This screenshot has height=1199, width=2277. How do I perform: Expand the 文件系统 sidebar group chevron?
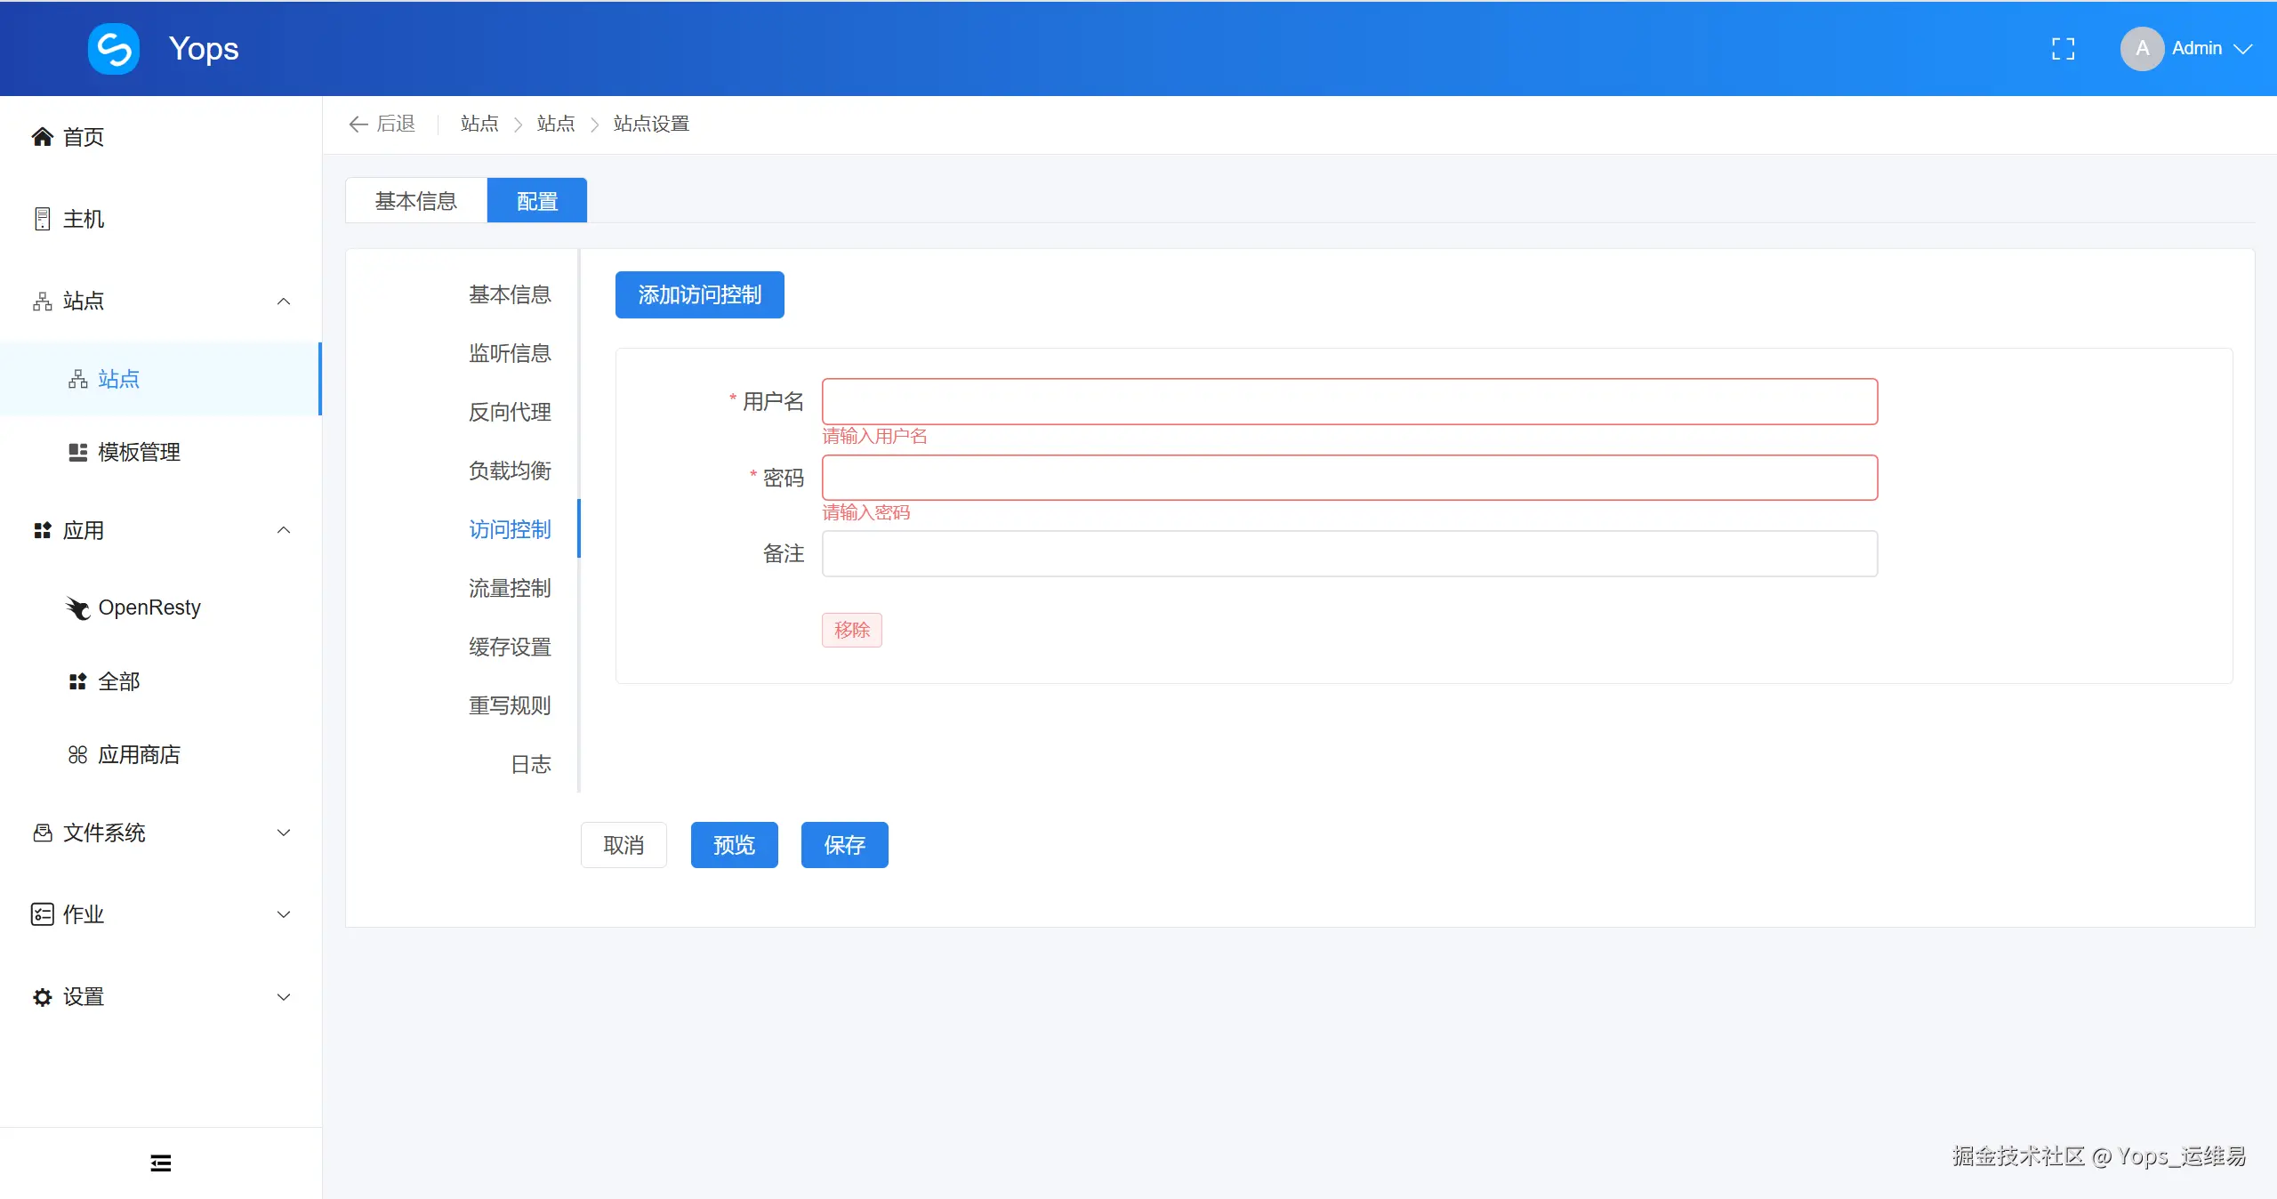click(284, 833)
